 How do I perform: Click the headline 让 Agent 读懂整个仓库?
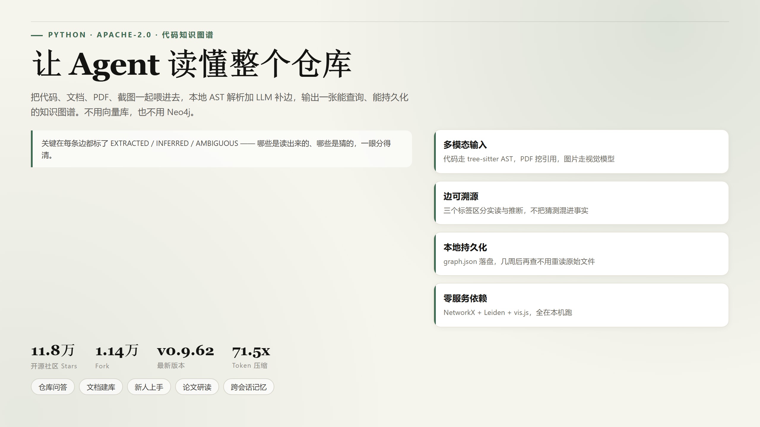192,64
